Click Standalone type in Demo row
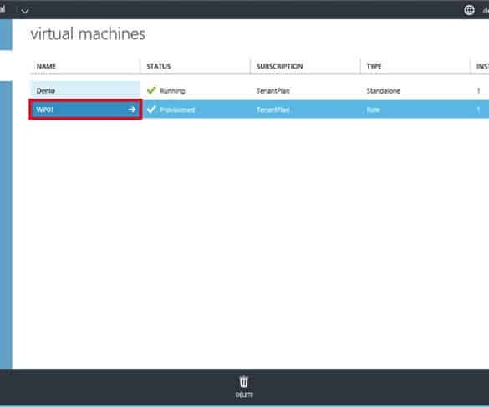Image resolution: width=489 pixels, height=408 pixels. (384, 91)
